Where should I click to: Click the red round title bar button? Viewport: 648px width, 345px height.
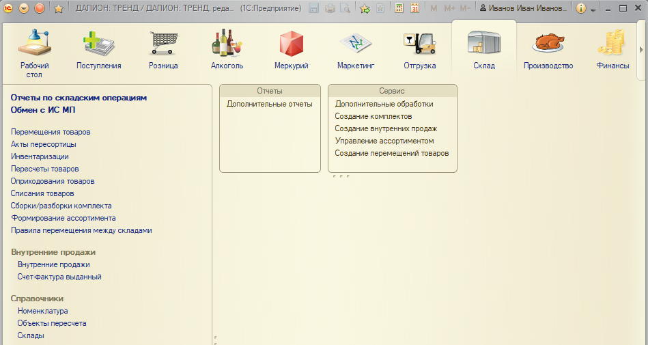tap(40, 8)
